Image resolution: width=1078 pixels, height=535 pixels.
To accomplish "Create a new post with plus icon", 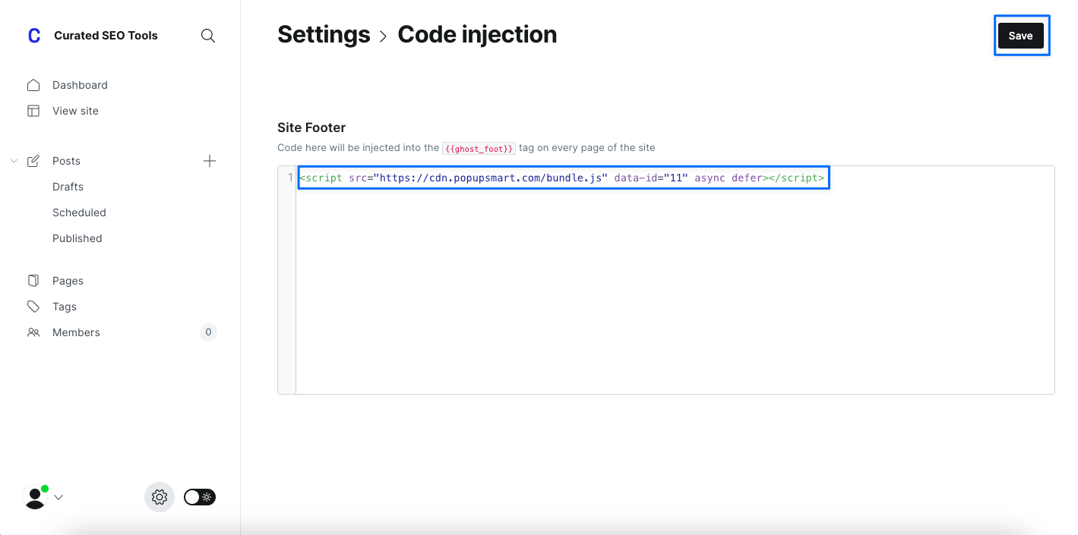I will point(210,161).
